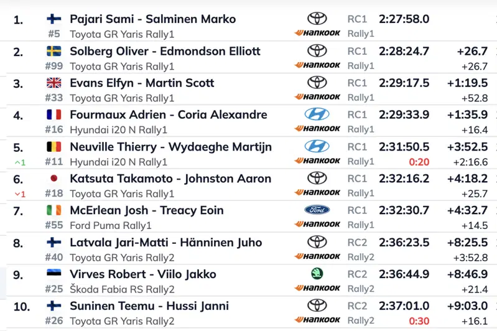
Task: Open Pajari Sami - Salminen Marko entry
Action: click(x=153, y=19)
